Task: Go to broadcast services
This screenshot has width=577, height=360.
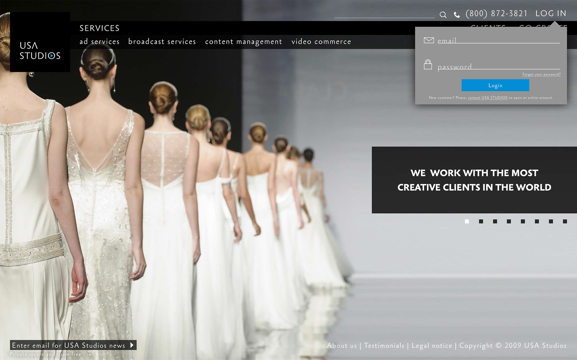Action: pyautogui.click(x=162, y=42)
